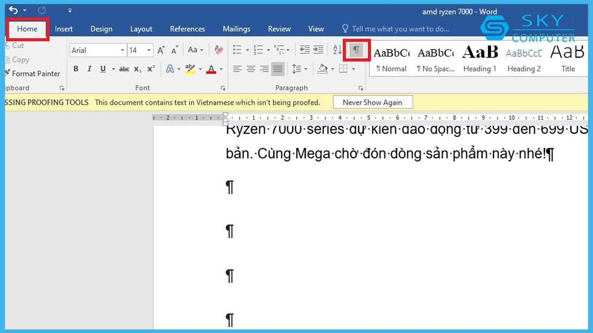Click the Cut command
593x333 pixels.
14,45
